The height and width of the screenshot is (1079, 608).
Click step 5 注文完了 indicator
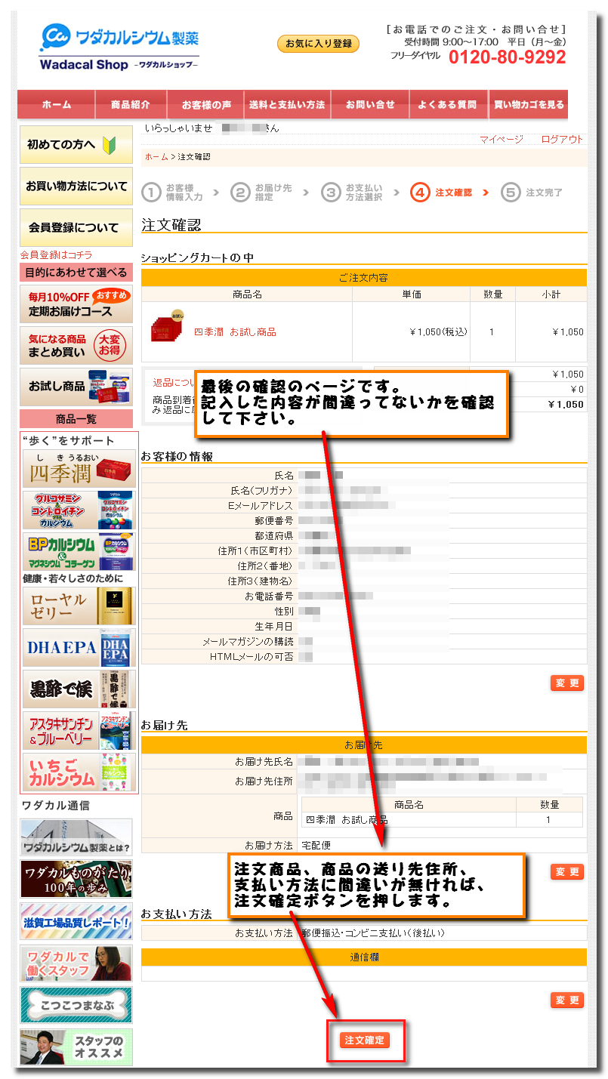coord(532,192)
